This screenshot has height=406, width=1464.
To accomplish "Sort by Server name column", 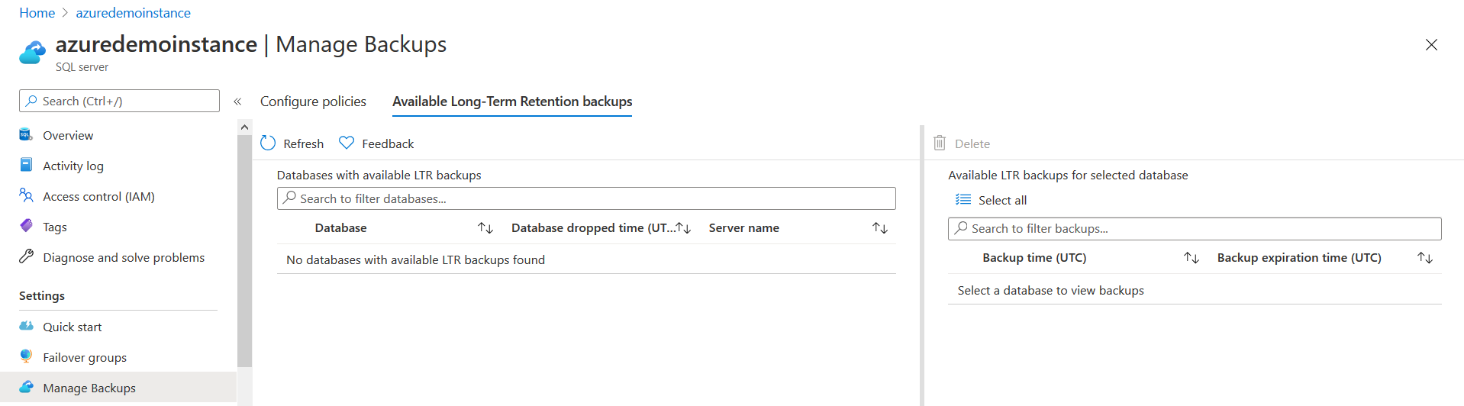I will [x=880, y=228].
